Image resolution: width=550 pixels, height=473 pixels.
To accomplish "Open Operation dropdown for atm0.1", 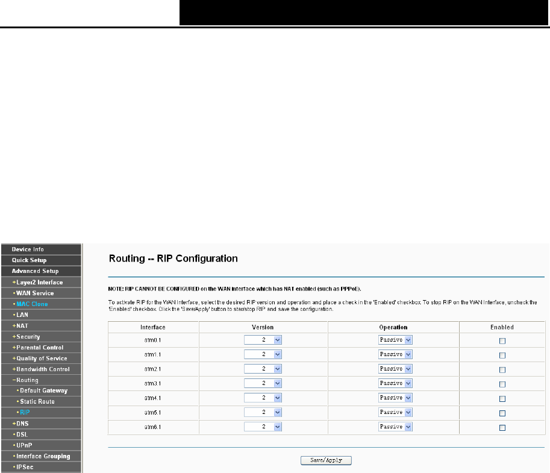I will (395, 340).
